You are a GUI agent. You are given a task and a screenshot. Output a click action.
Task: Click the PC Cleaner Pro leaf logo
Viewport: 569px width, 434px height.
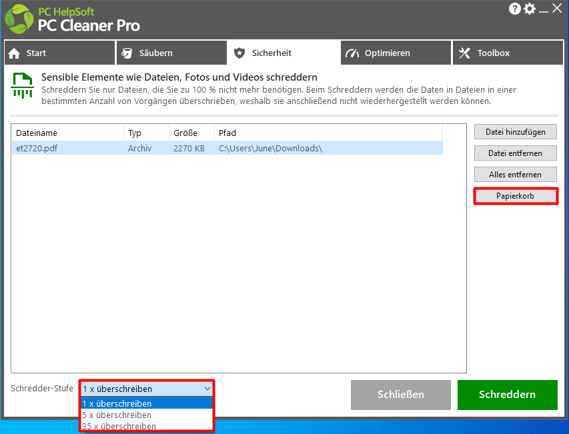(x=19, y=19)
